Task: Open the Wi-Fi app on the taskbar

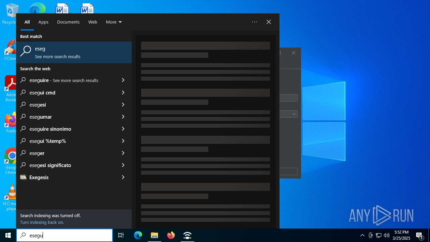Action: coord(187,235)
